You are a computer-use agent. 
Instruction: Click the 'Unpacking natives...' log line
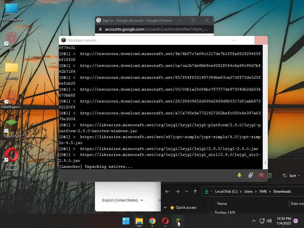[95, 167]
